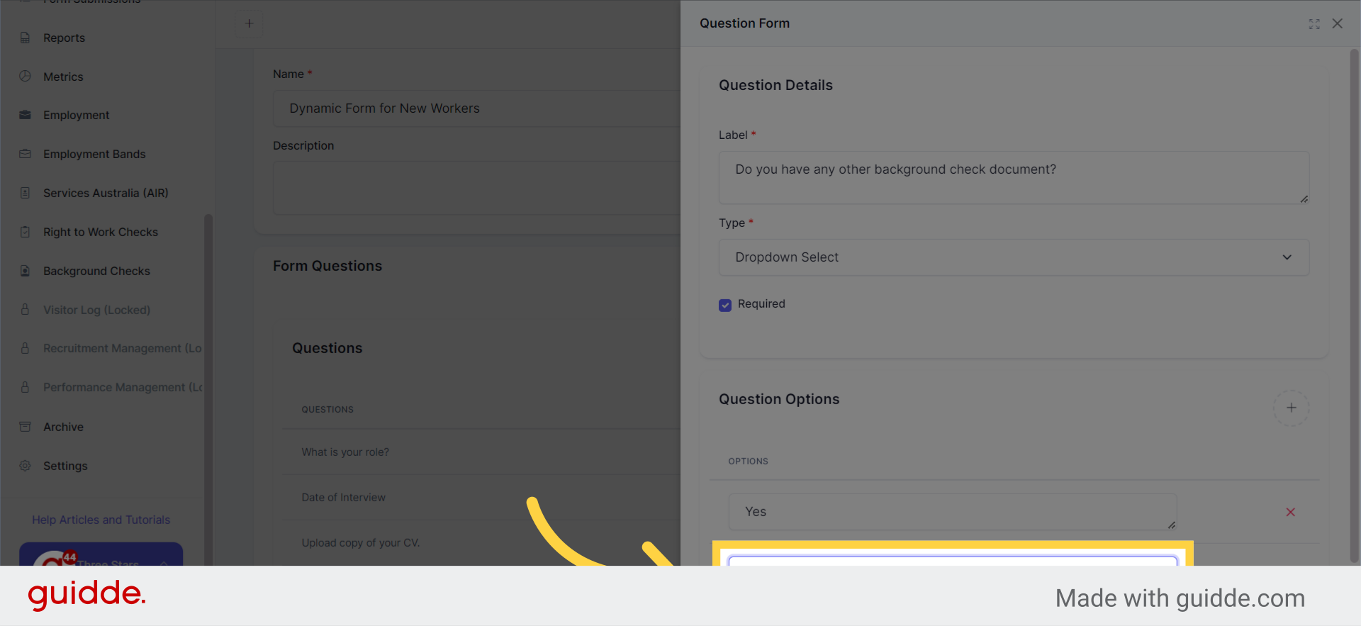Delete the Yes option with red X
The width and height of the screenshot is (1361, 626).
pyautogui.click(x=1290, y=512)
